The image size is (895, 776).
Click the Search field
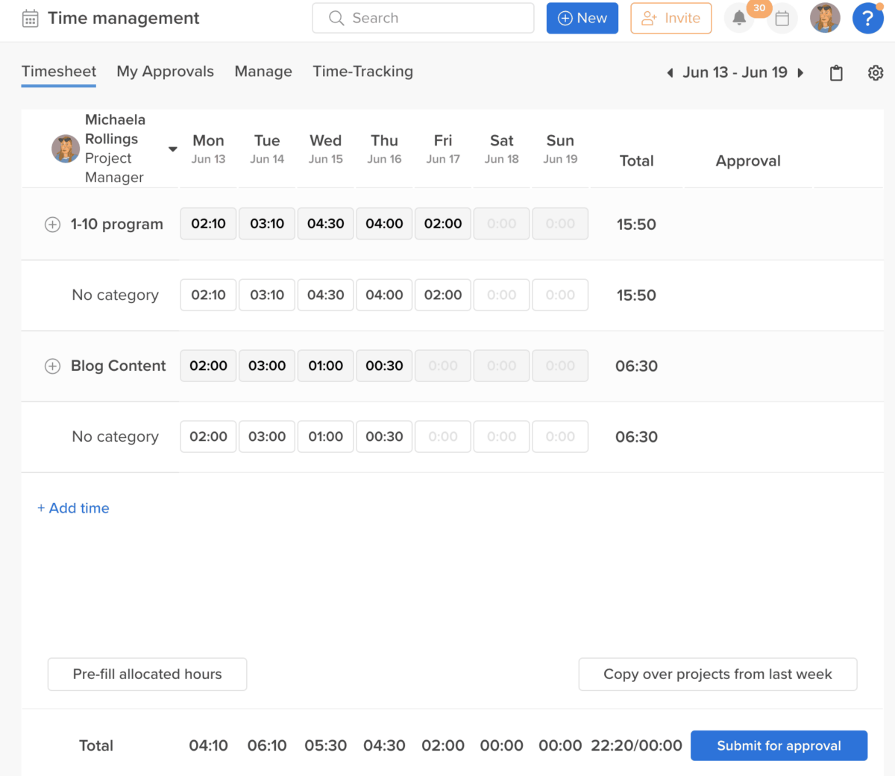coord(423,19)
